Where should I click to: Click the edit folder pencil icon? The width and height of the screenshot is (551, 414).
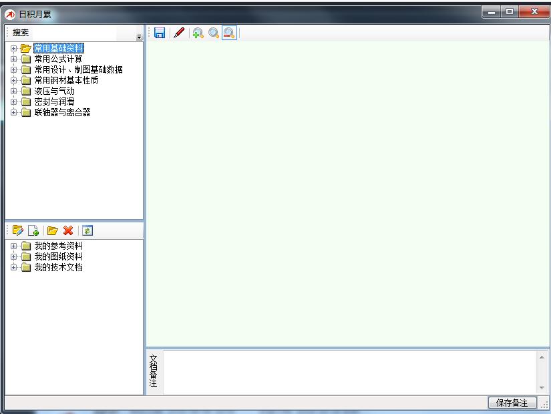click(x=17, y=230)
